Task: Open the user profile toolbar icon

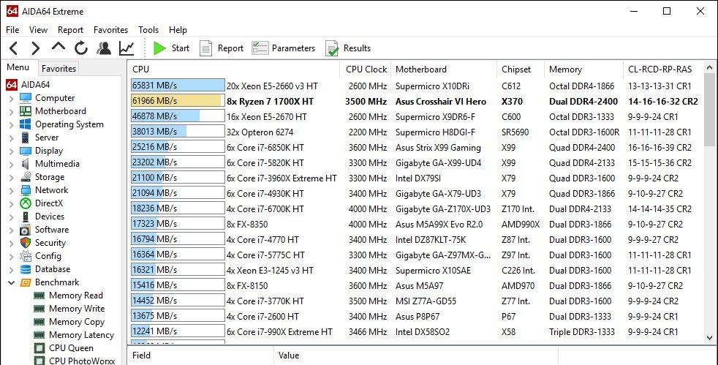Action: point(104,48)
